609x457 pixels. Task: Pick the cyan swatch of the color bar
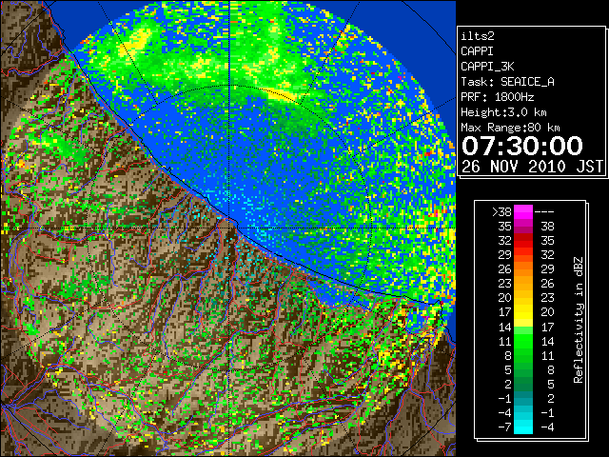[x=523, y=427]
